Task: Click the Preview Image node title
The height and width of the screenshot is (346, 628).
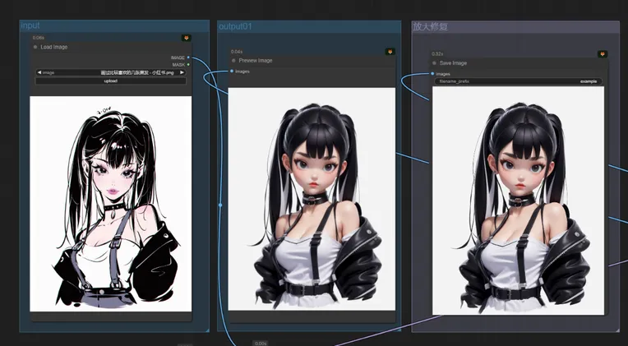Action: click(256, 61)
